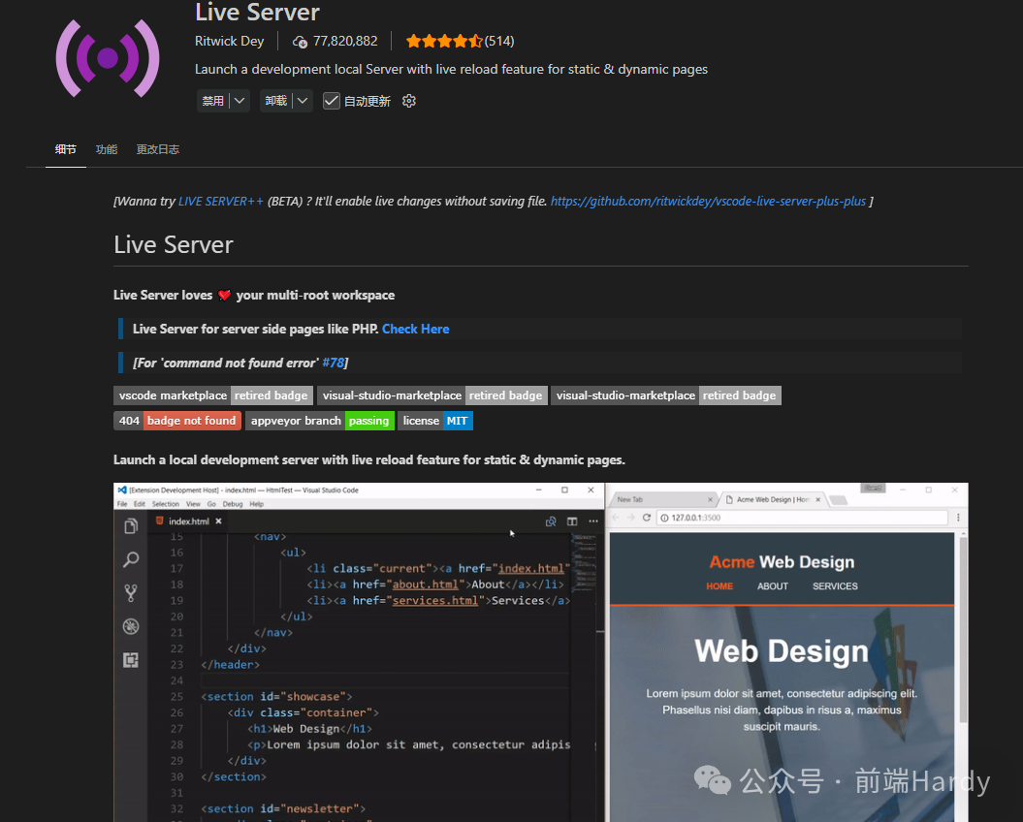The width and height of the screenshot is (1023, 822).
Task: Open the more actions ellipsis in demo editor
Action: [x=593, y=522]
